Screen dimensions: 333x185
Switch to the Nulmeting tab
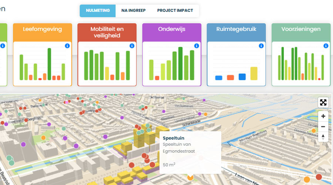pyautogui.click(x=98, y=11)
